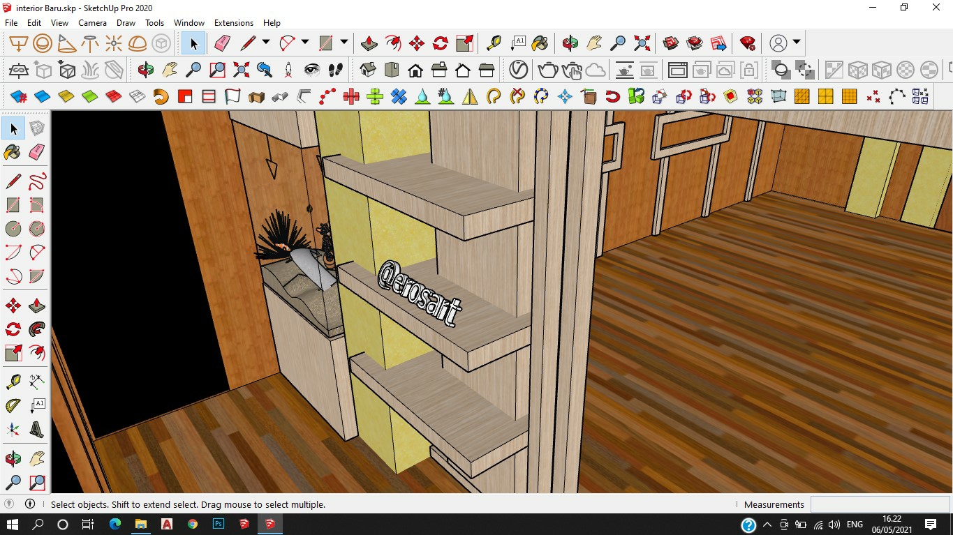Click the credits info icon in status bar
Viewport: 953px width, 535px height.
[30, 504]
